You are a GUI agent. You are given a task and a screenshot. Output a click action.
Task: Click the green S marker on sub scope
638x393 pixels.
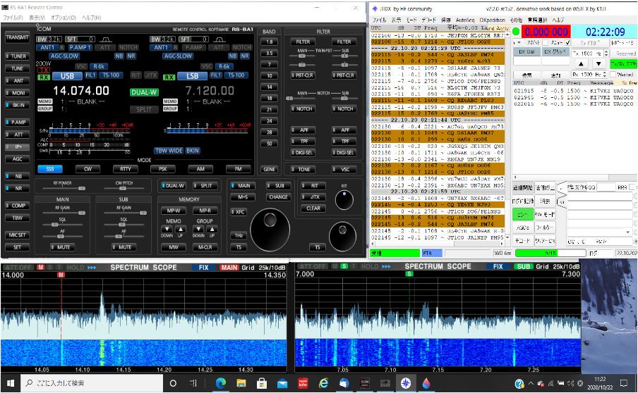pyautogui.click(x=409, y=274)
